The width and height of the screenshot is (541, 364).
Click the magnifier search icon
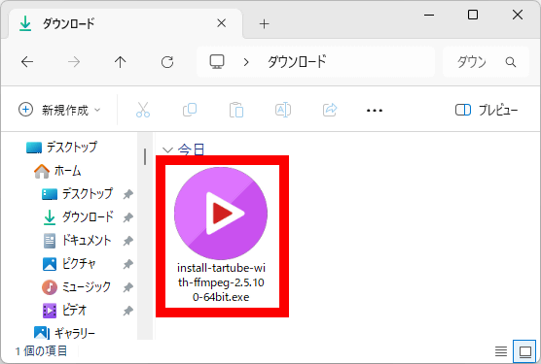511,62
